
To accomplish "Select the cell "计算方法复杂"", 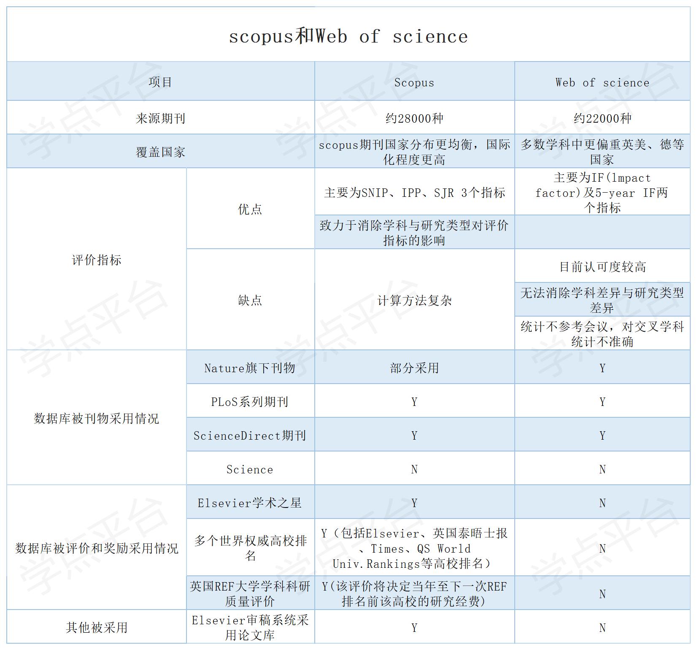I will [x=414, y=300].
